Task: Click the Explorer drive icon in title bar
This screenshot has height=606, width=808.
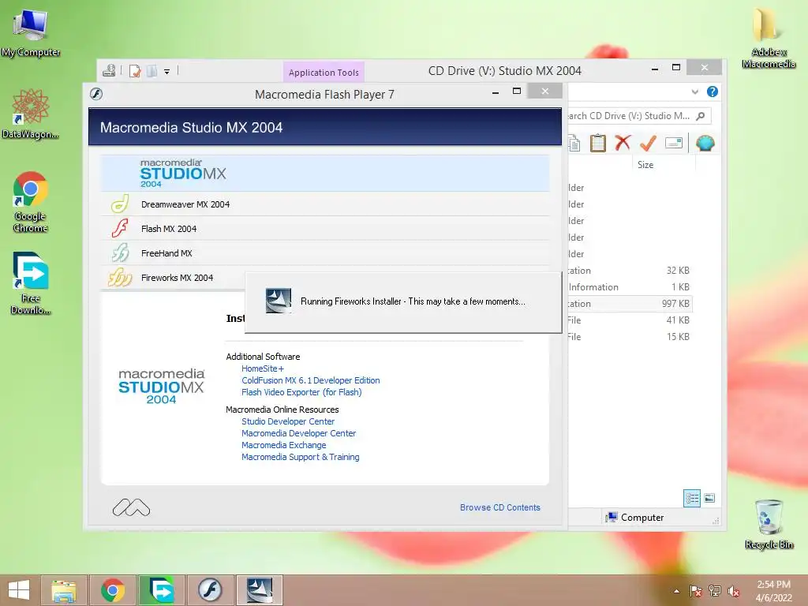Action: click(109, 70)
